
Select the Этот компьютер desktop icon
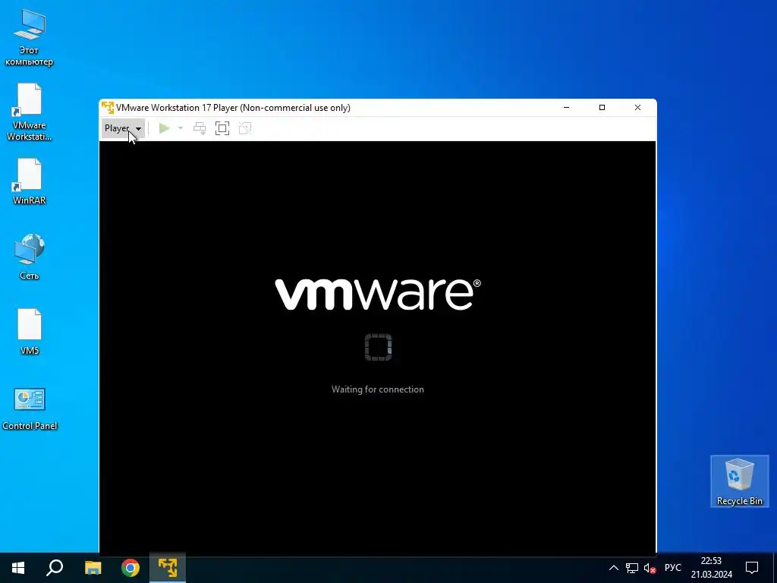(30, 38)
